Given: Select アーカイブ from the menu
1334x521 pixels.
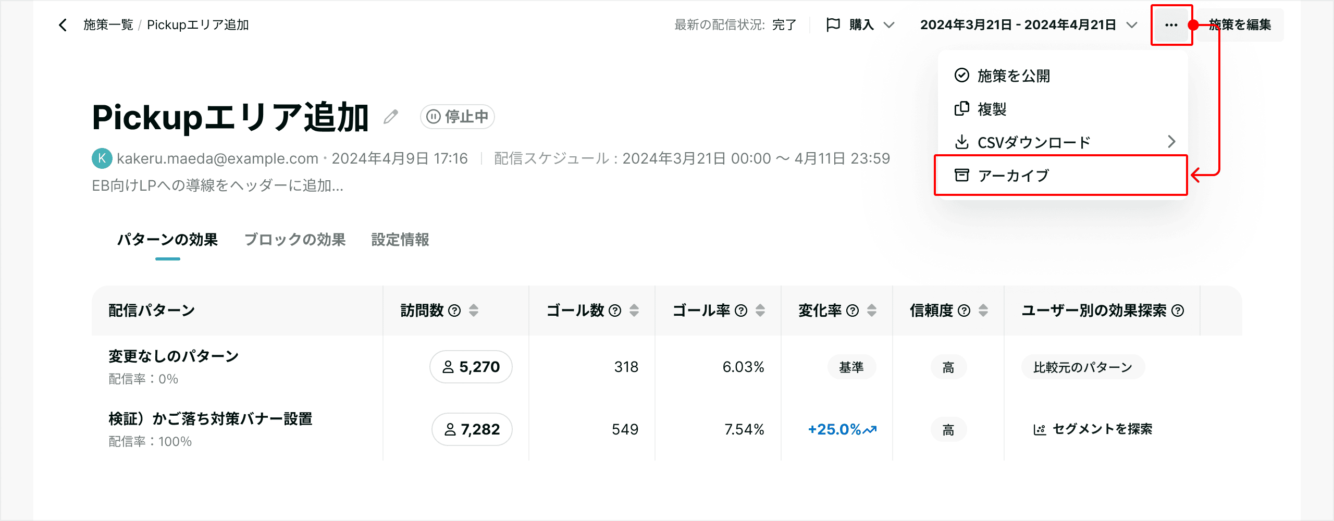Looking at the screenshot, I should (x=1061, y=176).
